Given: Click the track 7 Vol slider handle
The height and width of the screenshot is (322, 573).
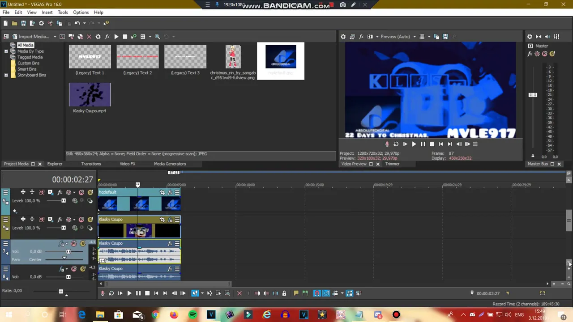Looking at the screenshot, I should 68,252.
